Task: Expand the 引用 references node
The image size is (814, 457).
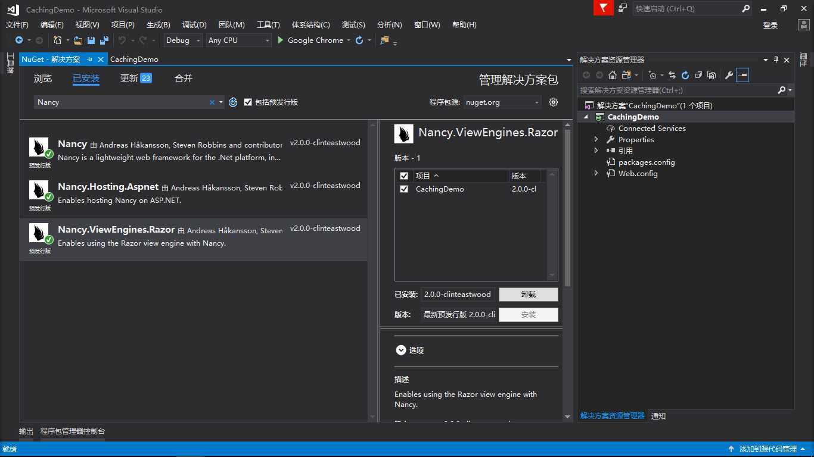Action: pyautogui.click(x=596, y=151)
